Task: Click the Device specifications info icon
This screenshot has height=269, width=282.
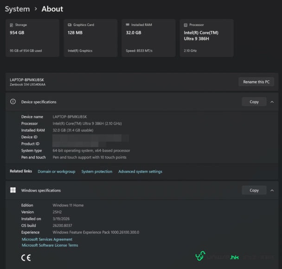Action: click(13, 102)
